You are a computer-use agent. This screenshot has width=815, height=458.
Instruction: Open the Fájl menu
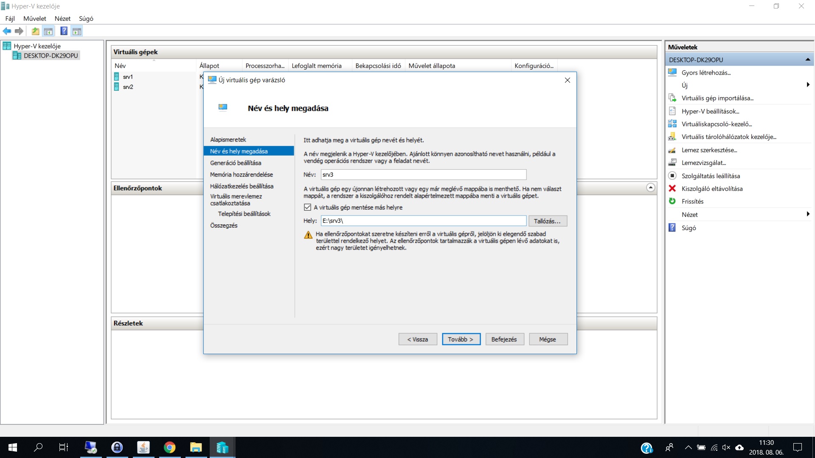[10, 18]
